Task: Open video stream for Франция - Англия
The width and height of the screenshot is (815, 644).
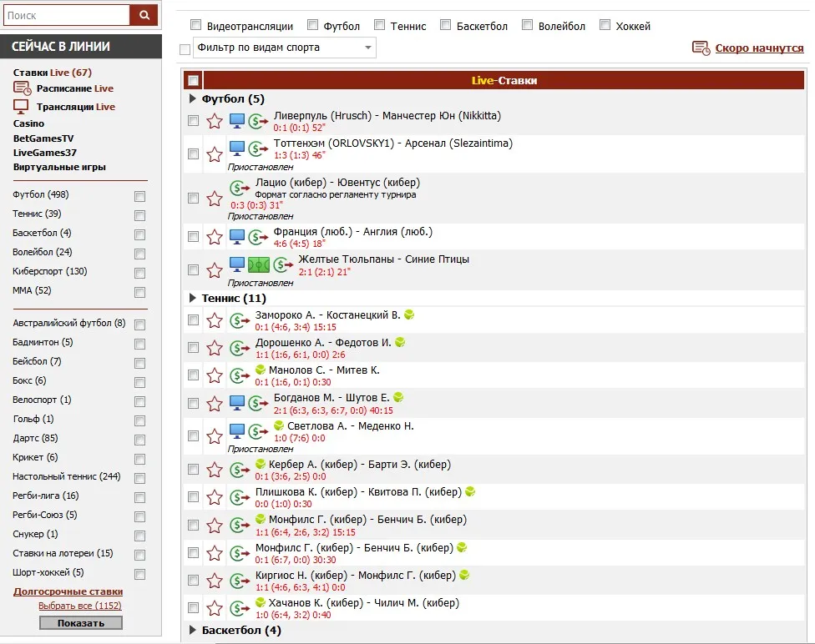Action: tap(237, 237)
